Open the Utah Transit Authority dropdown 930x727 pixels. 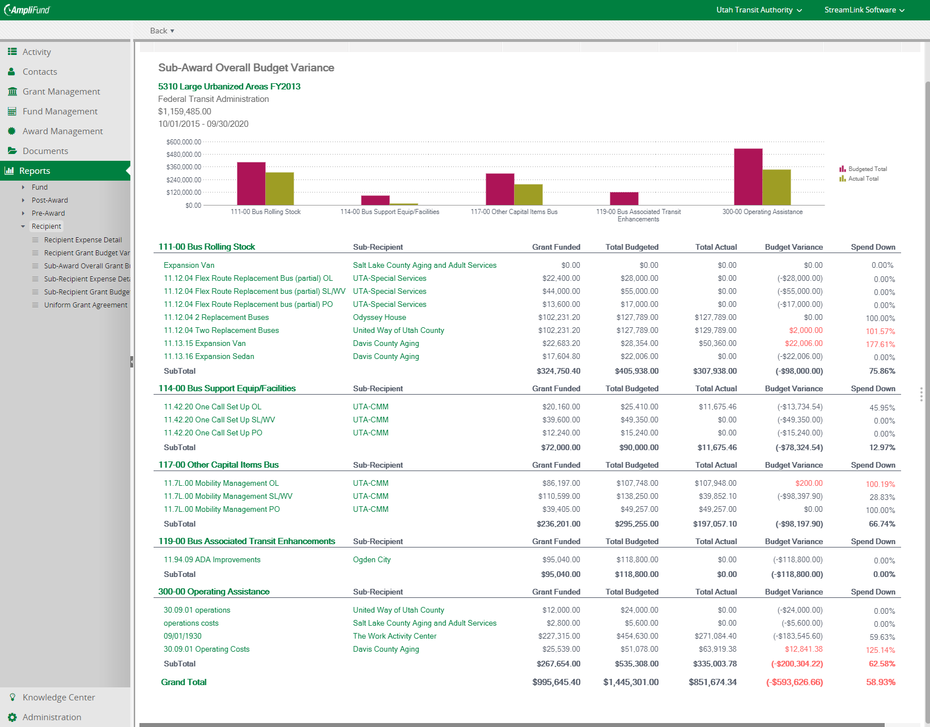(759, 10)
